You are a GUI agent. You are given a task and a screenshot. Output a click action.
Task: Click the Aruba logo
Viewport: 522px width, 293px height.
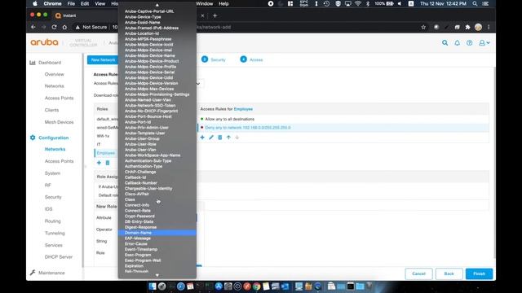pos(44,42)
